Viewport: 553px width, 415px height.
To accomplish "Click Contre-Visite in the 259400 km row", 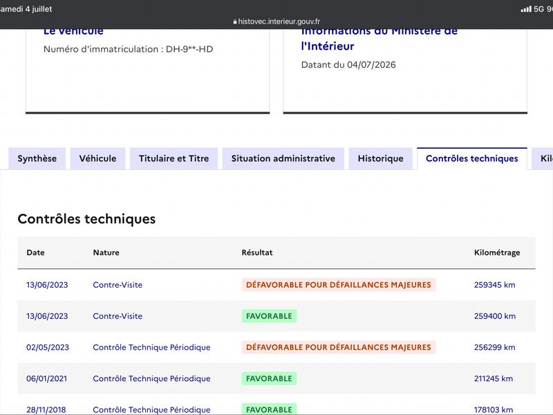I will 118,316.
